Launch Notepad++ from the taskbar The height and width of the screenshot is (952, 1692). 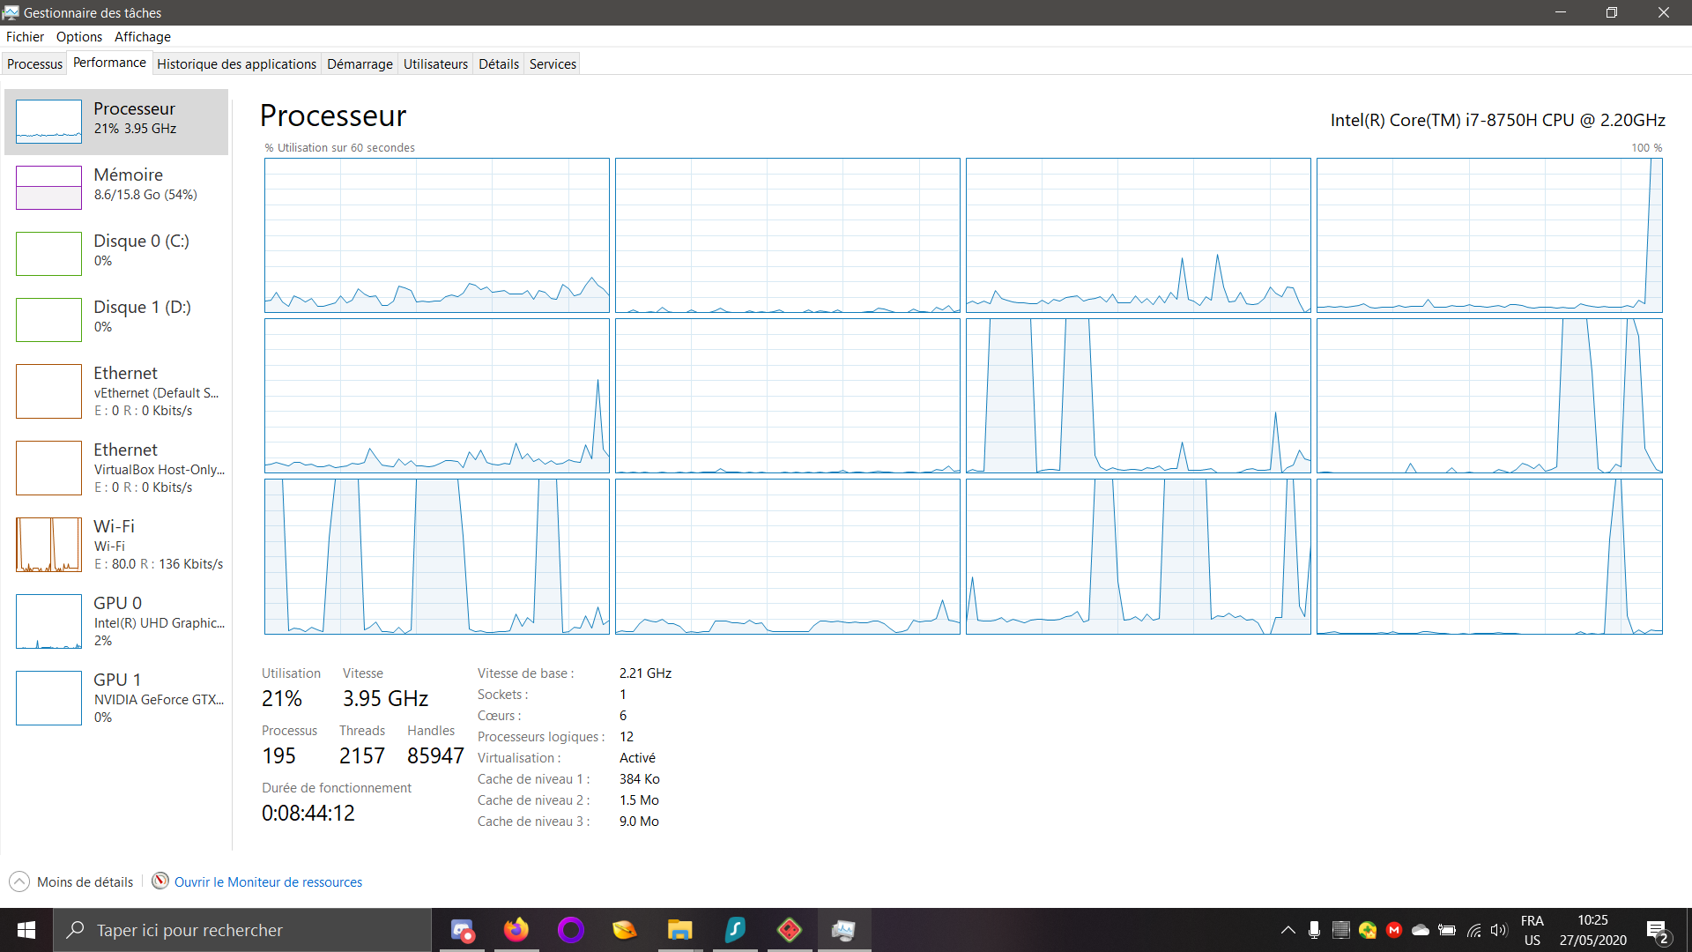pyautogui.click(x=626, y=930)
